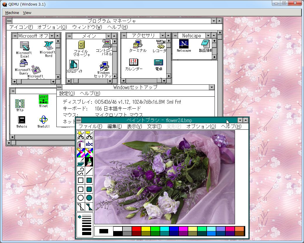304x243 pixels.
Task: Select the Wnetctl program icon
Action: 44,122
